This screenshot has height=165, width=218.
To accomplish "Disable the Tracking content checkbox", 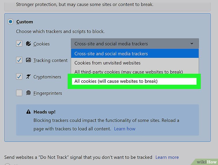I will point(19,60).
